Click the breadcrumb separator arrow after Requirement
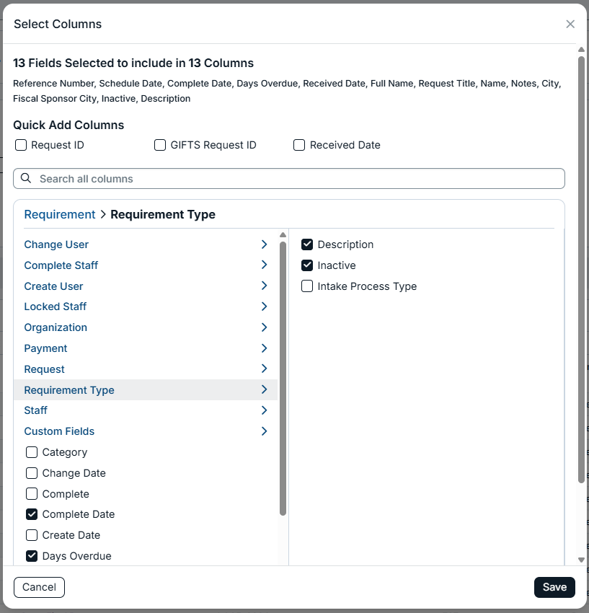 [103, 214]
